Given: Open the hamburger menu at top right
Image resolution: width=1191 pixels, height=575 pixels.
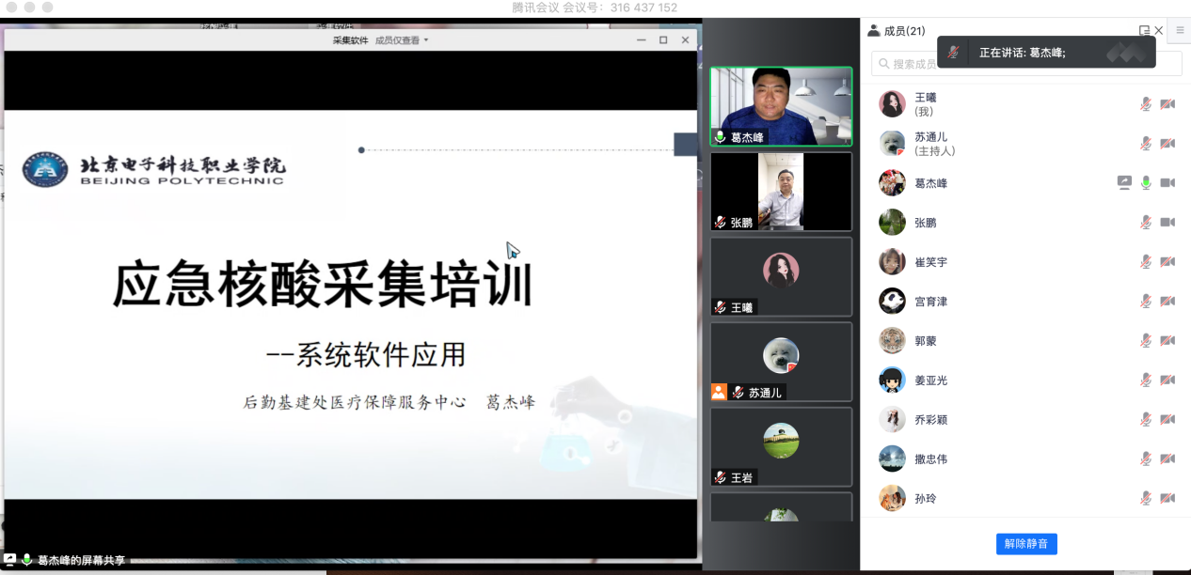Looking at the screenshot, I should 1180,31.
